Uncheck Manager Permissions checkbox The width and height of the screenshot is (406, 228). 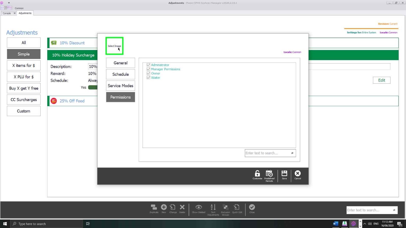(x=148, y=69)
